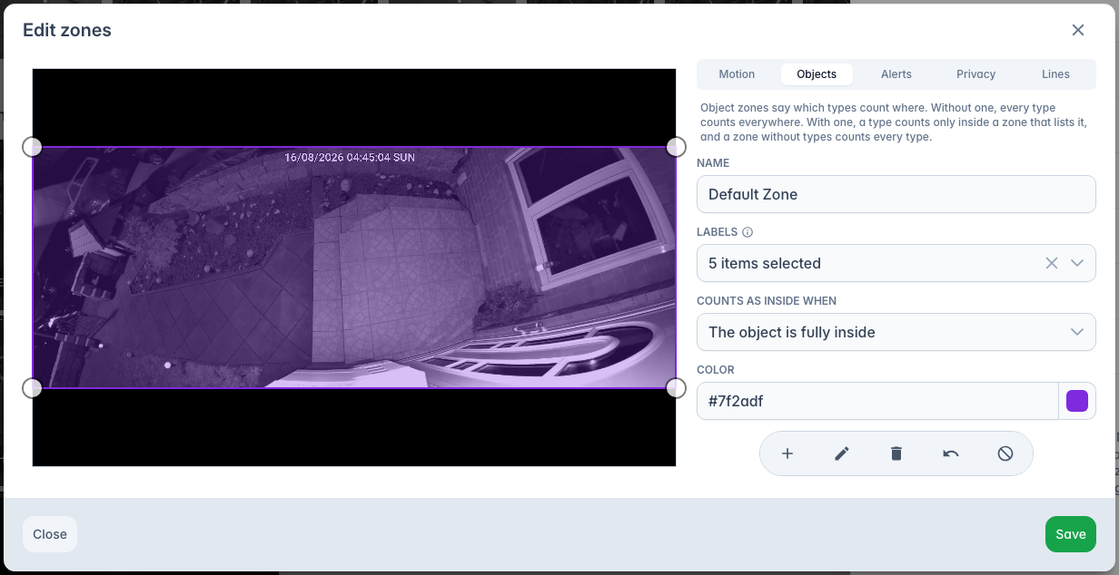The image size is (1119, 575).
Task: Expand the Labels '5 items selected' dropdown
Action: [896, 263]
